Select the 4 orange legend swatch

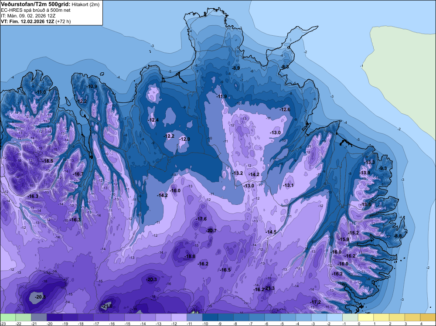428,317
